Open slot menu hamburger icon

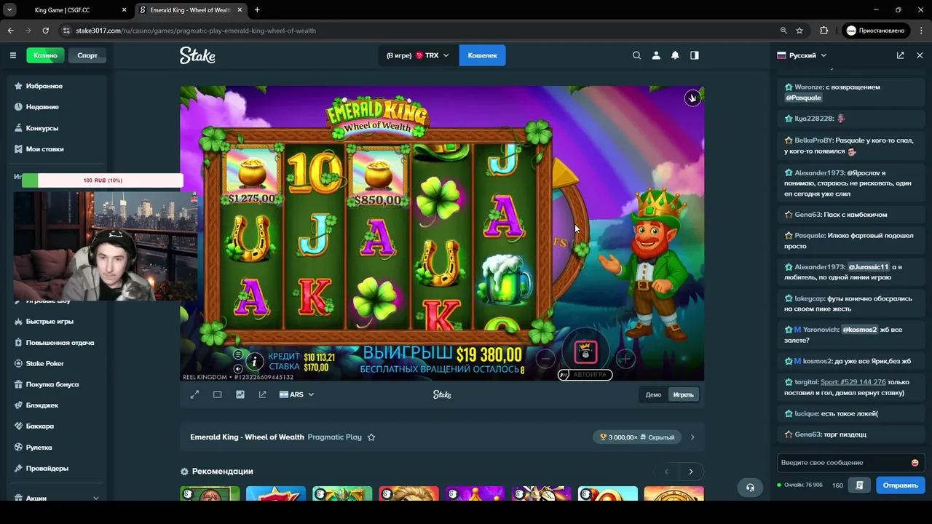[237, 354]
